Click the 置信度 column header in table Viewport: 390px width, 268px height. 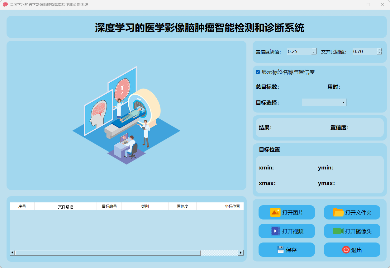(x=182, y=206)
